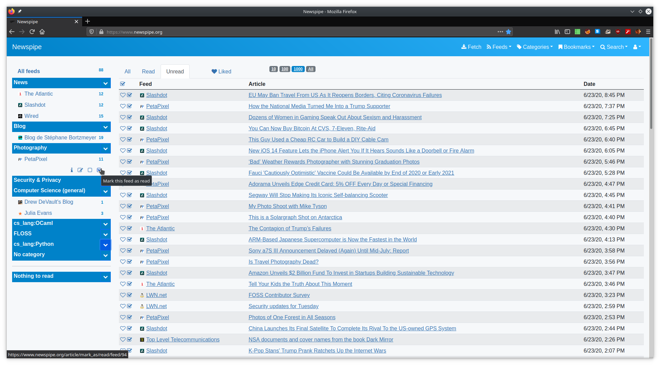Click the All feeds sidebar link
This screenshot has height=365, width=660.
pos(29,71)
